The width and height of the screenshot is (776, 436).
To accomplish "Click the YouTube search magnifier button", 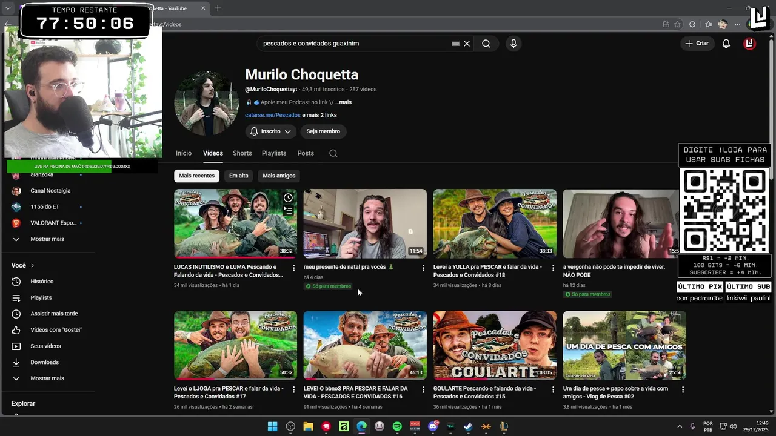I will pos(486,44).
